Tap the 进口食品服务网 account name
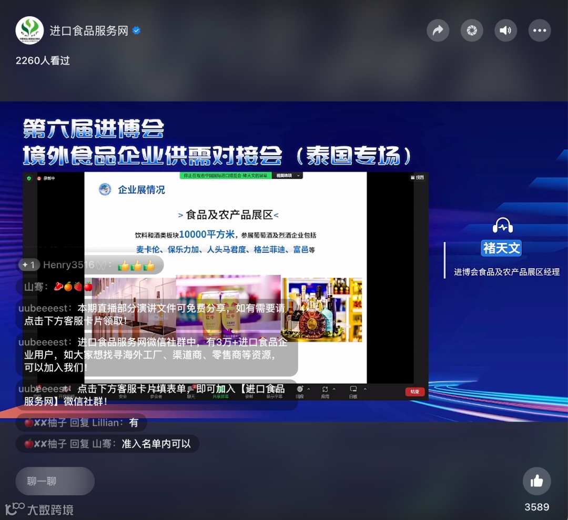 point(89,31)
